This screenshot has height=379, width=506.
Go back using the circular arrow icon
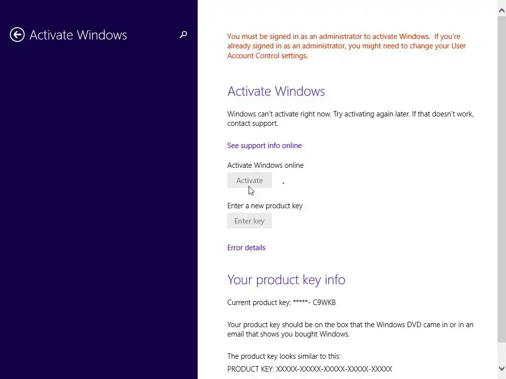pos(17,35)
